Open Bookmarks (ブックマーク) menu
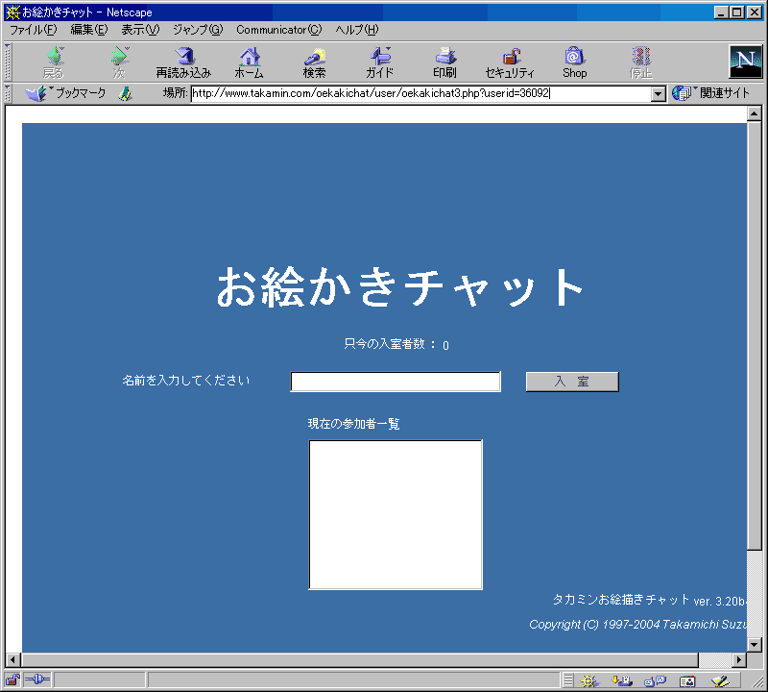This screenshot has height=692, width=768. [x=65, y=93]
